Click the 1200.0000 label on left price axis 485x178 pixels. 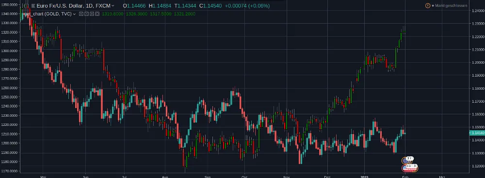tap(9, 143)
